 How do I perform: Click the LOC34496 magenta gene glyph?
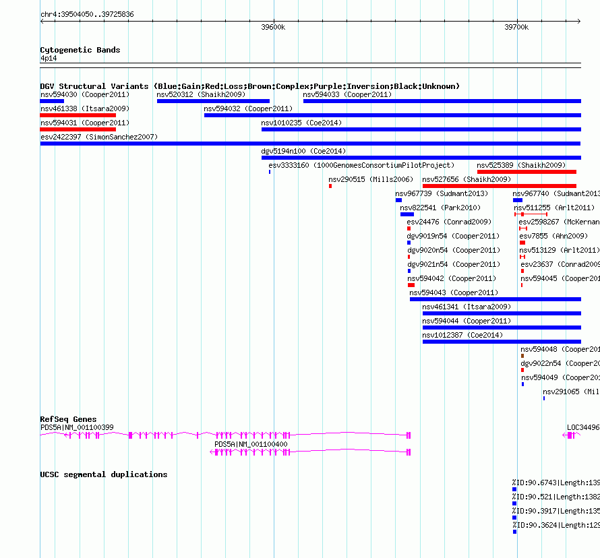click(x=571, y=435)
